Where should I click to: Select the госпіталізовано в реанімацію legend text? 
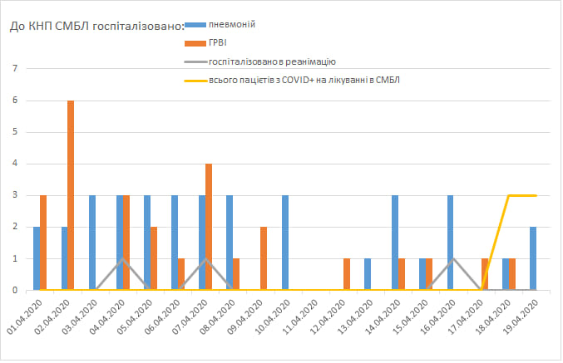point(272,61)
